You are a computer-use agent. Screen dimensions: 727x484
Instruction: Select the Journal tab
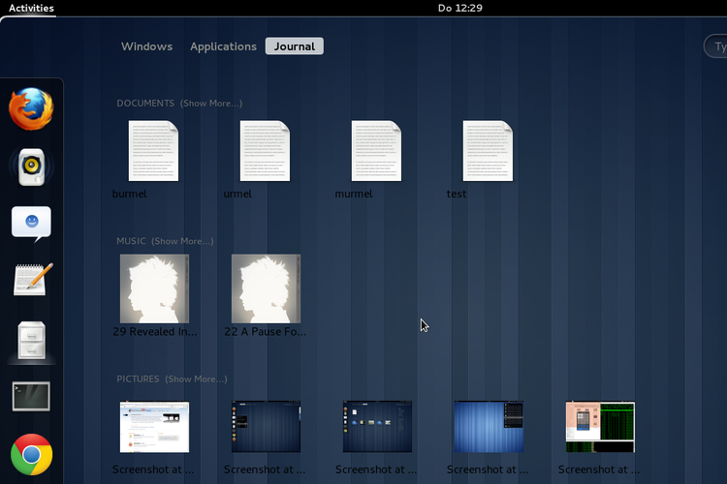(x=294, y=46)
